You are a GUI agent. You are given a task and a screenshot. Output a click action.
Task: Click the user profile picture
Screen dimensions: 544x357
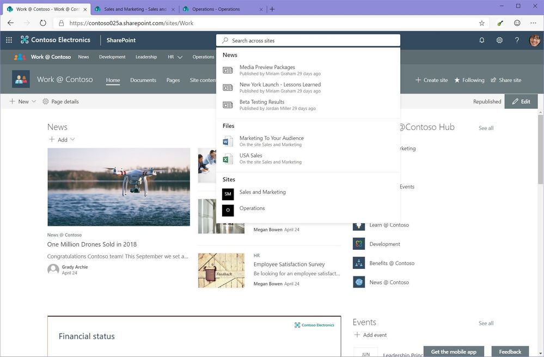point(535,40)
